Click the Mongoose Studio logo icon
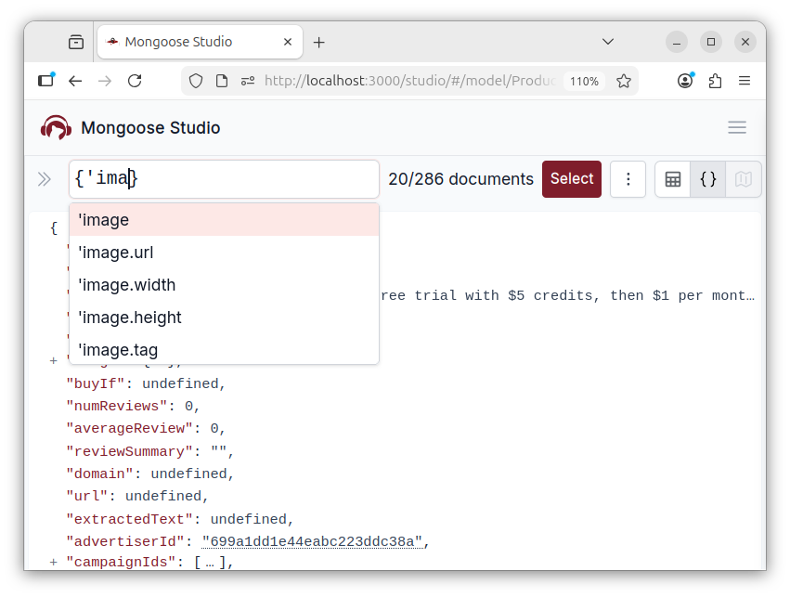 point(56,127)
